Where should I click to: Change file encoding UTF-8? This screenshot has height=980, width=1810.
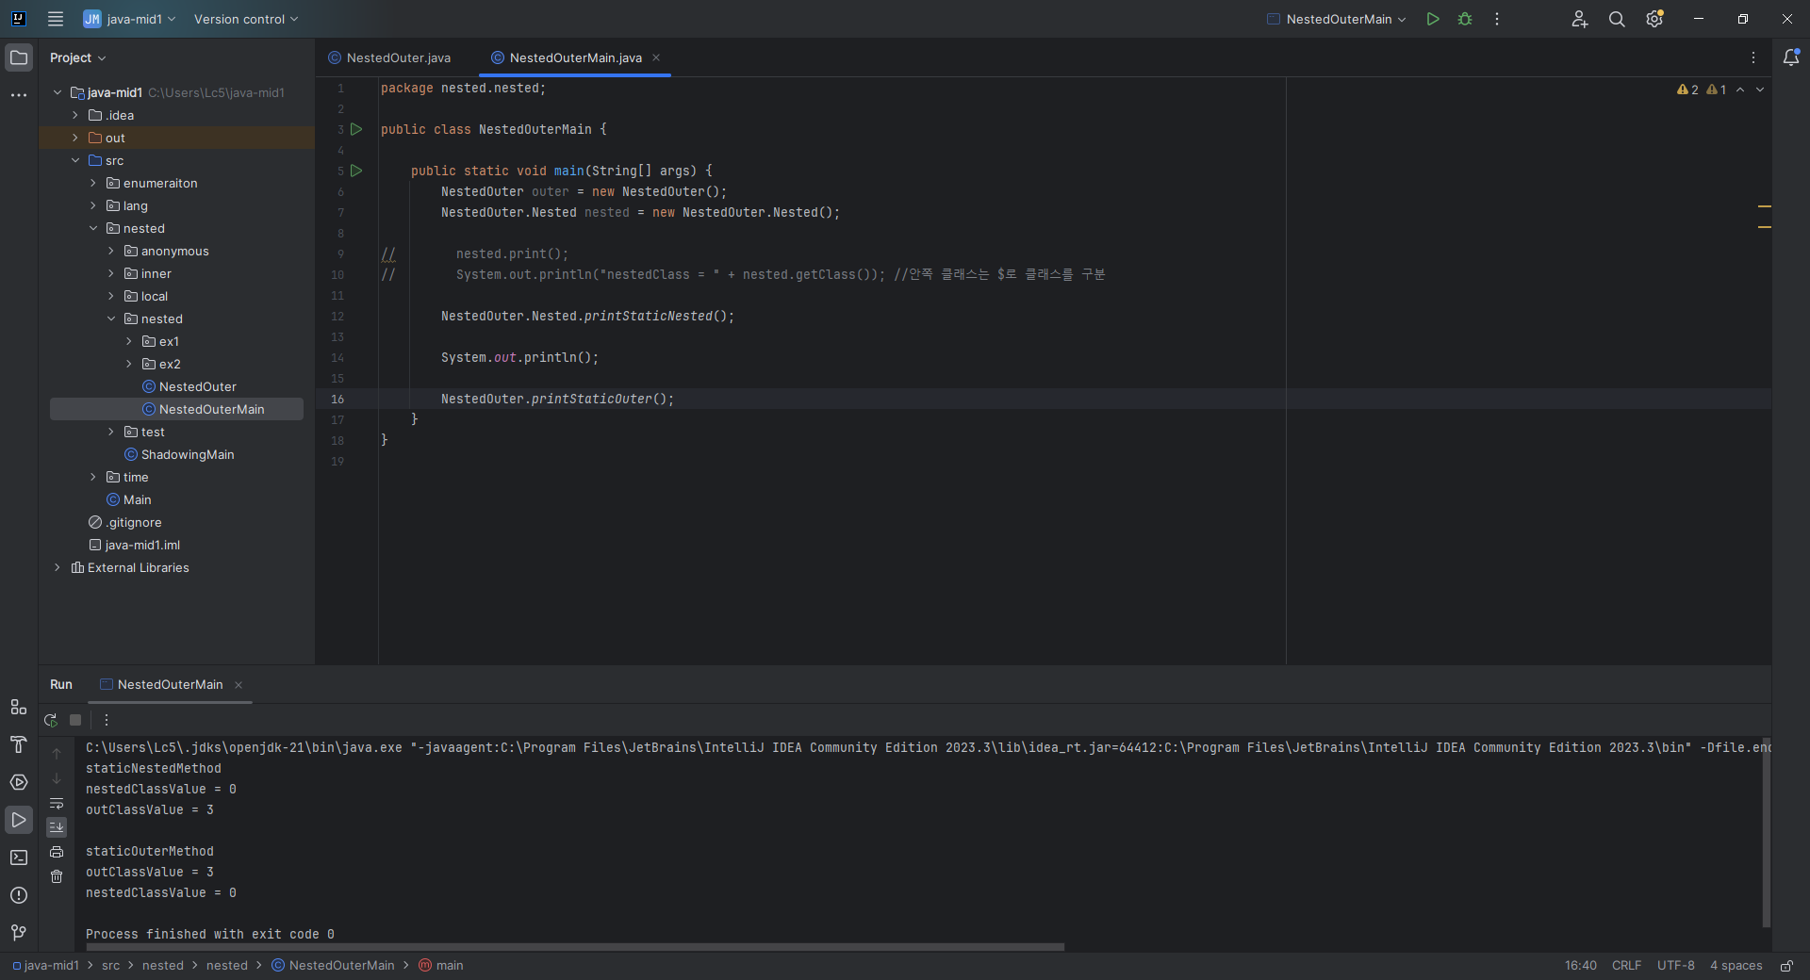(x=1675, y=966)
